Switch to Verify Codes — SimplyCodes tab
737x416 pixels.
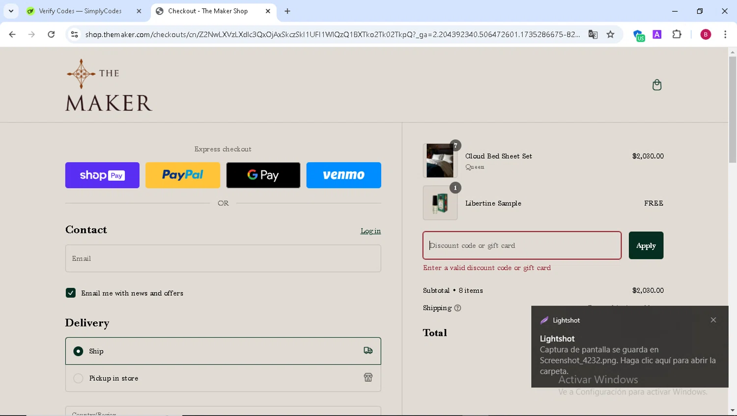(80, 11)
